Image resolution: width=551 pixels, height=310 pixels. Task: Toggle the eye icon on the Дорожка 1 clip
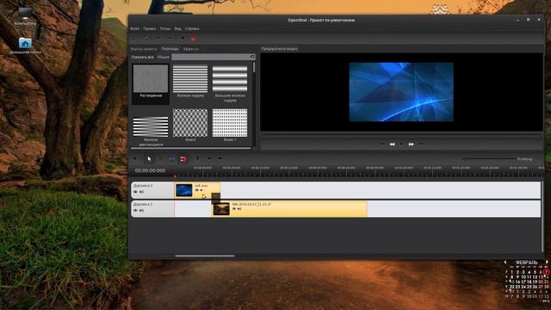click(x=234, y=208)
